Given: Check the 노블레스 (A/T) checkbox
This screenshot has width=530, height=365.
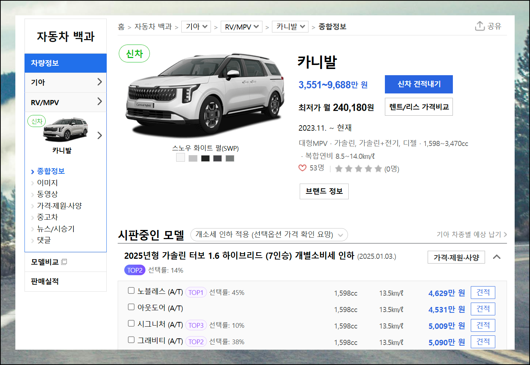Looking at the screenshot, I should 131,291.
